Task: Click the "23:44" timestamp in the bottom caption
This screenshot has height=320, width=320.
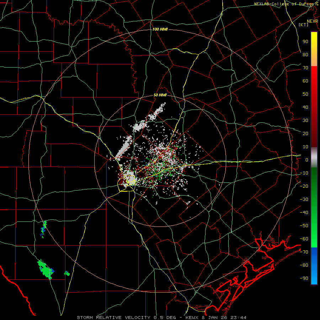Action: coord(238,318)
